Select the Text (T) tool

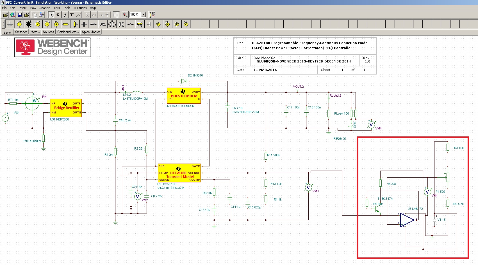tap(72, 15)
